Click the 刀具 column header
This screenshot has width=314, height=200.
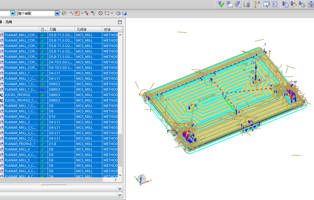point(61,29)
